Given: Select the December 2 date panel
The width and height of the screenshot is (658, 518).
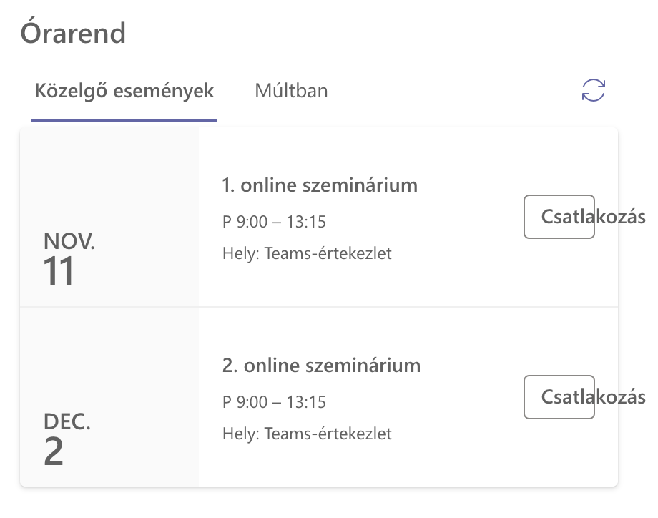Looking at the screenshot, I should click(109, 396).
